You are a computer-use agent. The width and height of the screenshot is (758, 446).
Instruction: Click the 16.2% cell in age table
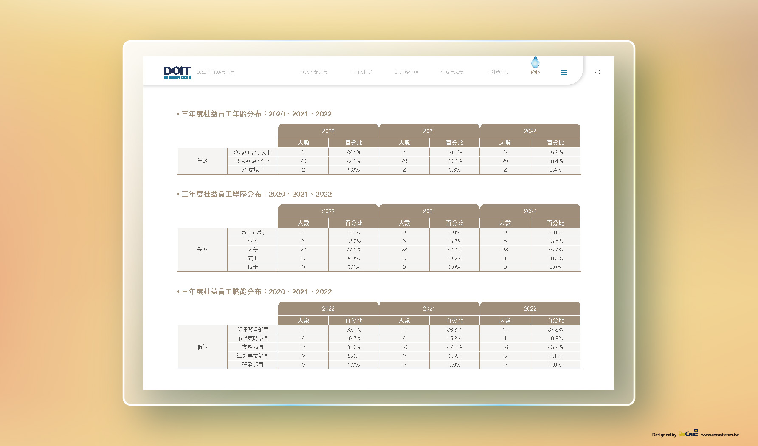(x=555, y=152)
